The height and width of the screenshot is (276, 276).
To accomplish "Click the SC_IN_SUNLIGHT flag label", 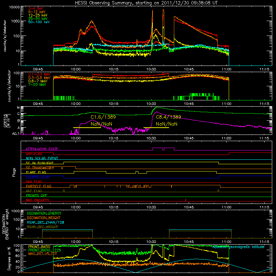I will click(40, 163).
